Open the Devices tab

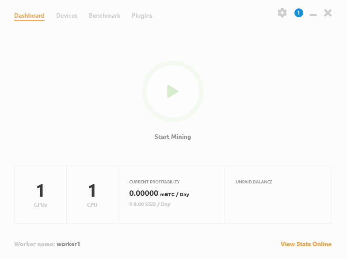[67, 15]
